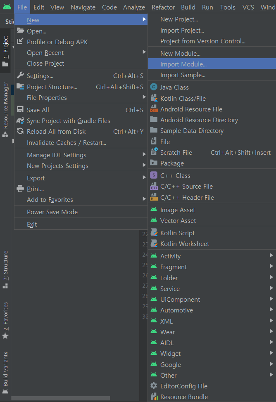276x402 pixels.
Task: Expand the Export submenu arrow
Action: tap(144, 177)
